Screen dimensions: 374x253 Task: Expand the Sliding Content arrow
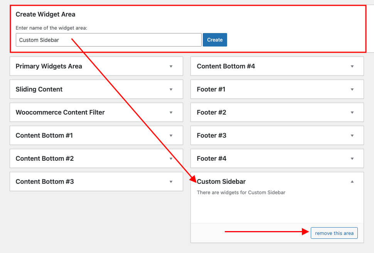(x=171, y=90)
